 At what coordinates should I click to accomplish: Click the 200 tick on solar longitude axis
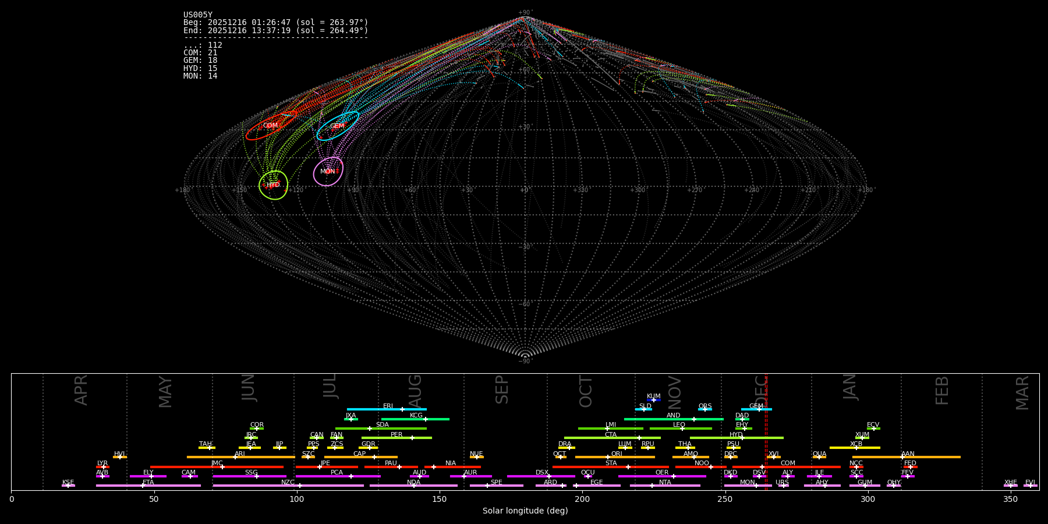tap(582, 499)
